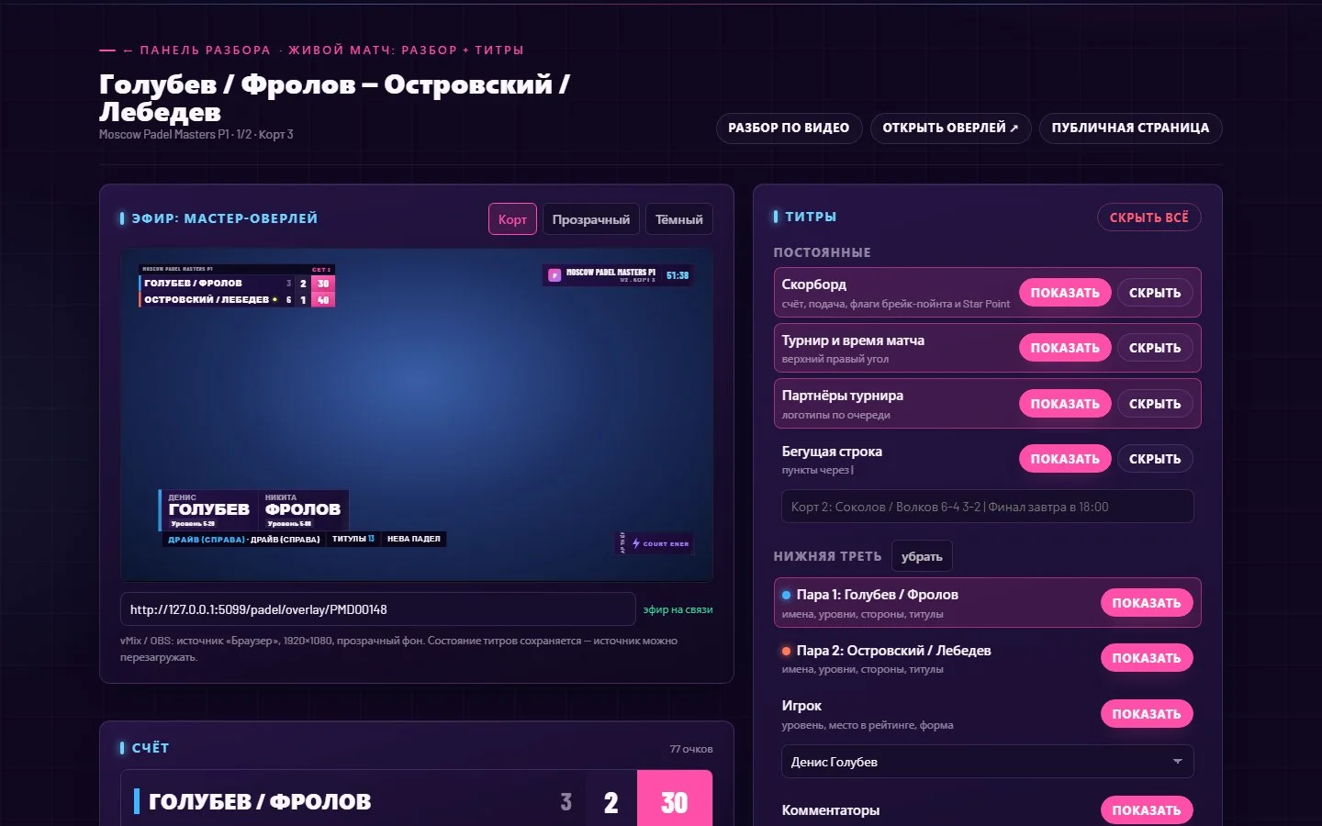Screen dimensions: 1322x826
Task: Show the Скорборд title
Action: (1065, 293)
